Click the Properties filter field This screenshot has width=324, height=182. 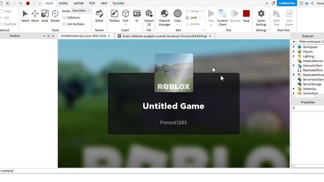coord(308,108)
